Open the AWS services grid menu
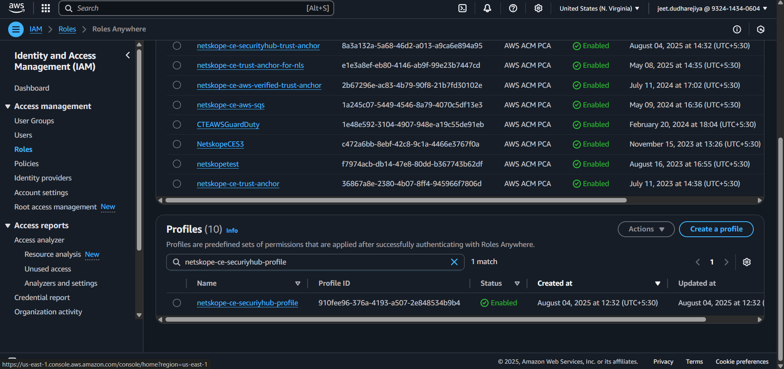This screenshot has width=784, height=369. [x=46, y=8]
